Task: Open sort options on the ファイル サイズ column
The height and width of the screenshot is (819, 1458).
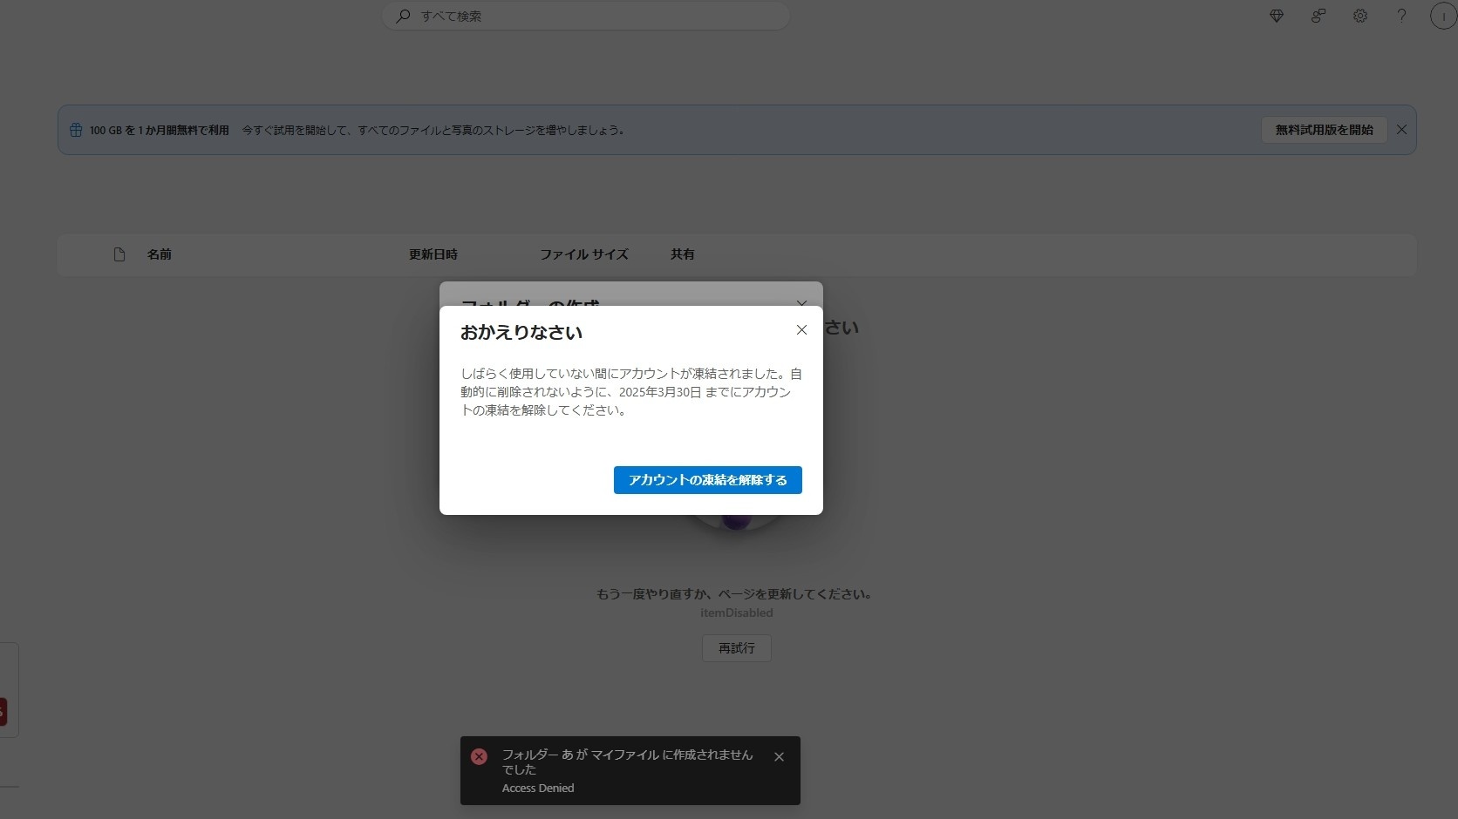Action: point(584,254)
